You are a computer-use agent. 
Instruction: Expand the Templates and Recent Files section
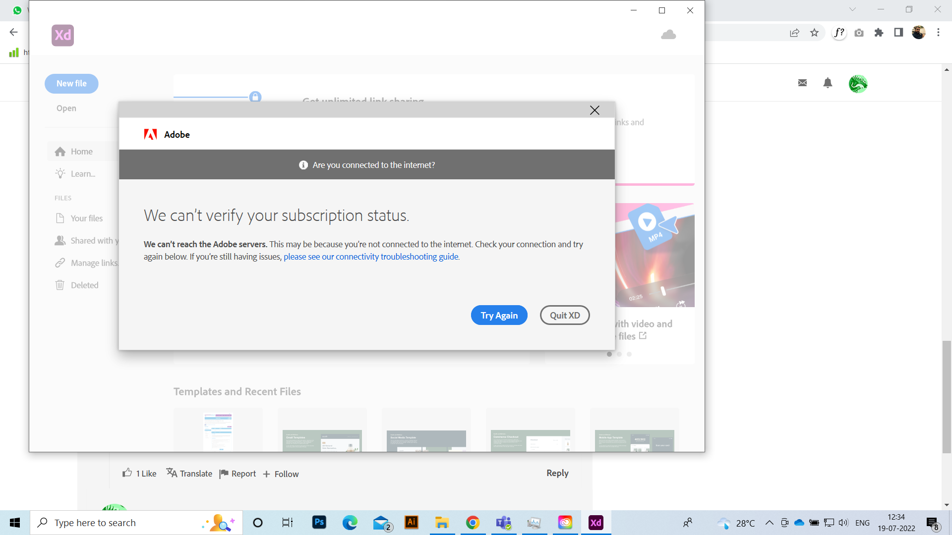coord(237,391)
